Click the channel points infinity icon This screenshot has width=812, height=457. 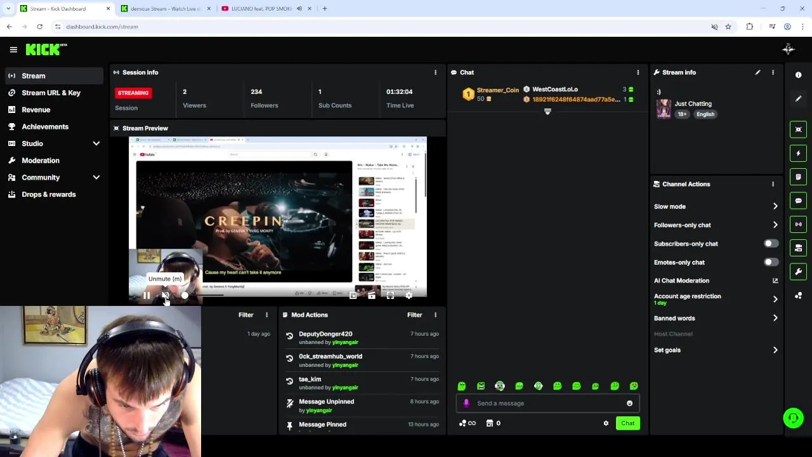click(468, 423)
